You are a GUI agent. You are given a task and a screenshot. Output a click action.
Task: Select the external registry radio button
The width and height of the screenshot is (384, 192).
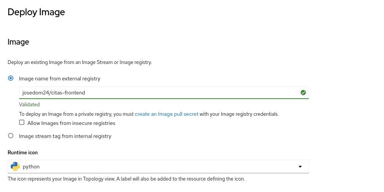(11, 78)
